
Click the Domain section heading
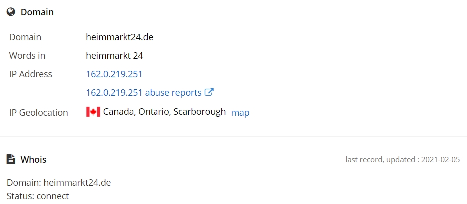point(37,12)
